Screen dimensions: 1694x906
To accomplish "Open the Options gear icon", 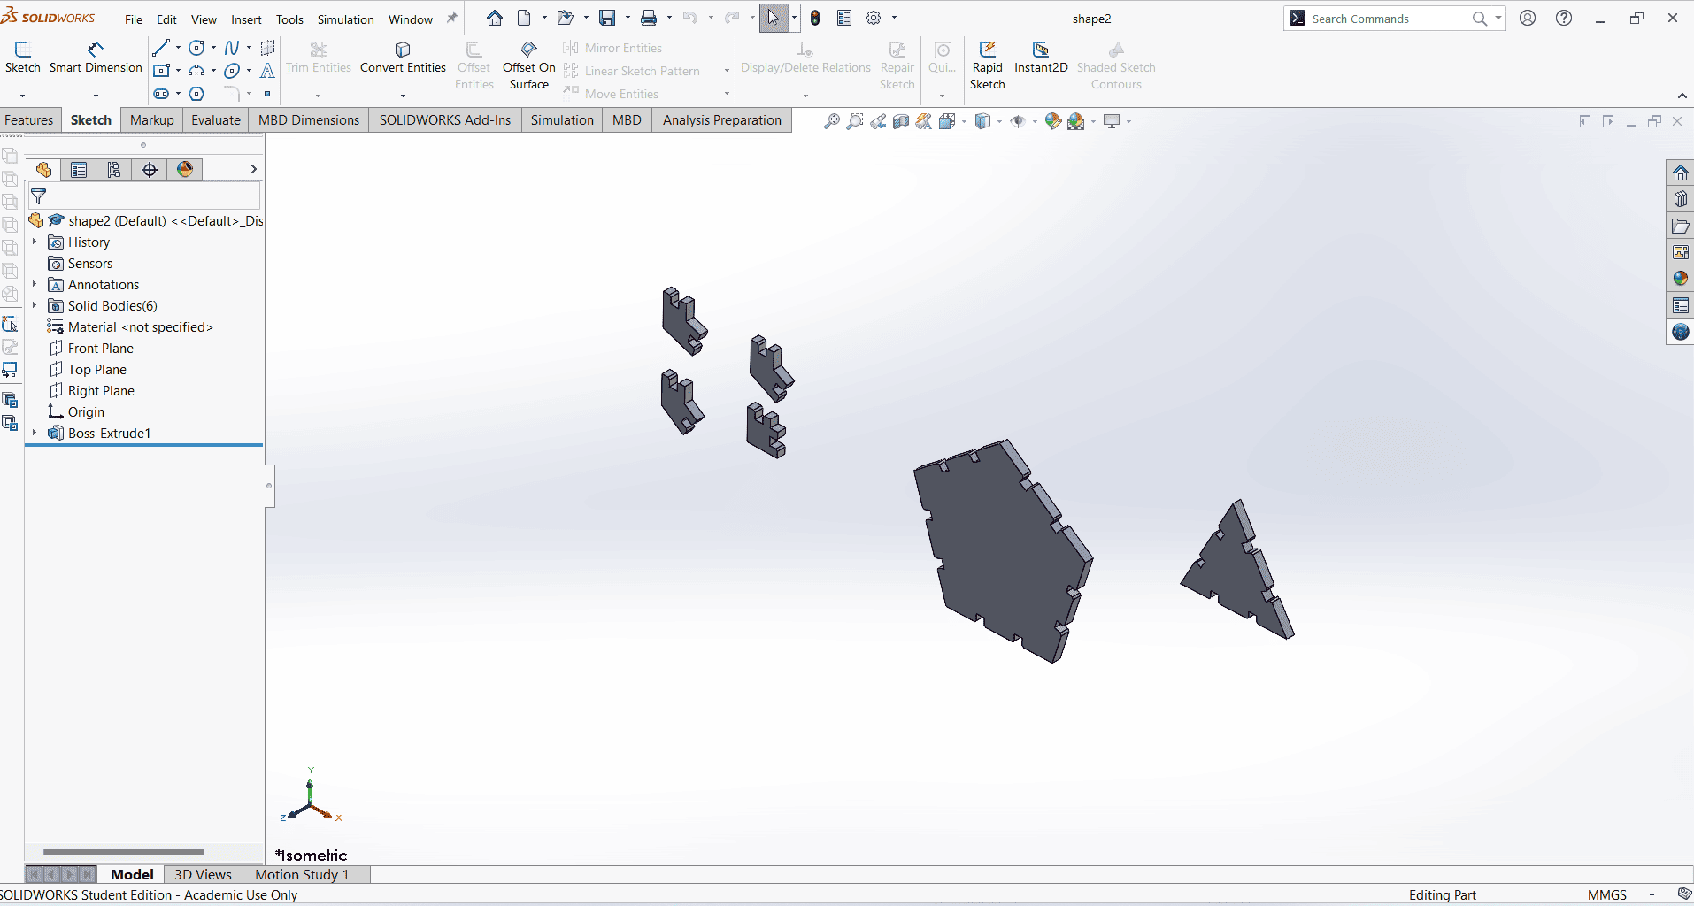I will tap(874, 18).
